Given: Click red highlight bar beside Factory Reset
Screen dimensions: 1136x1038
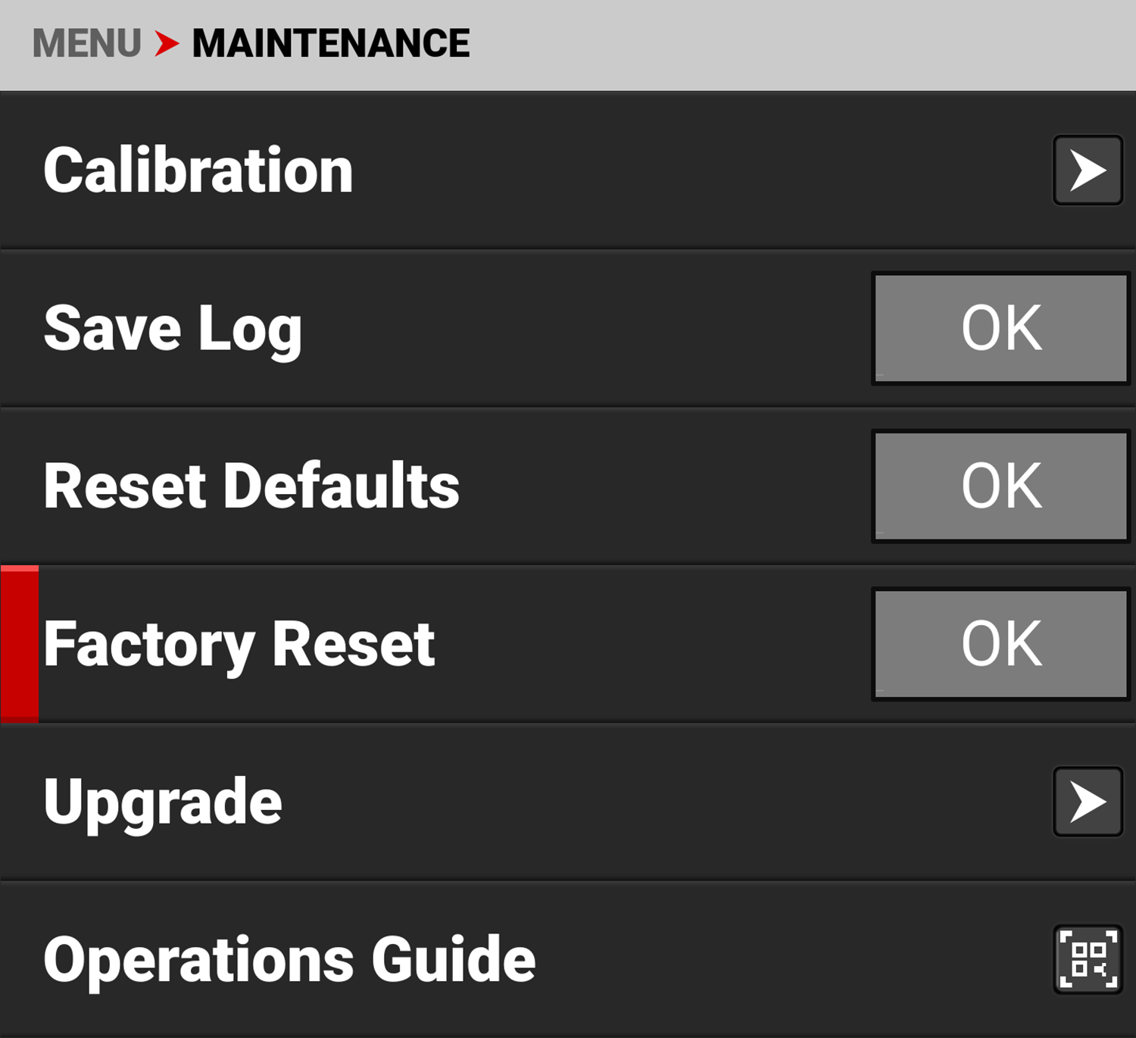Looking at the screenshot, I should tap(20, 644).
